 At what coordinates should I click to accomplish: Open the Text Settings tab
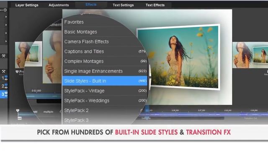(123, 5)
